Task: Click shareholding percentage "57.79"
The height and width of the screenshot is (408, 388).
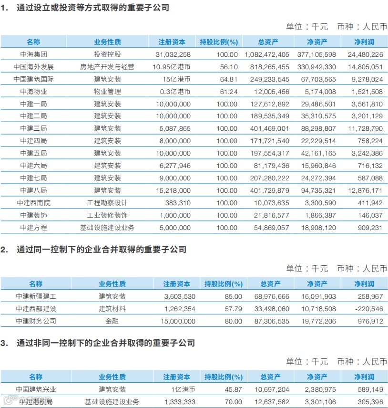Action: pos(234,309)
